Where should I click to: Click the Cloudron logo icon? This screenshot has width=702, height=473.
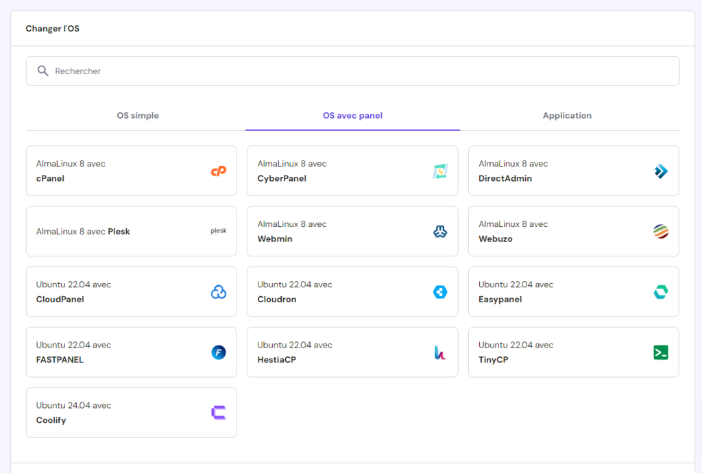coord(439,291)
